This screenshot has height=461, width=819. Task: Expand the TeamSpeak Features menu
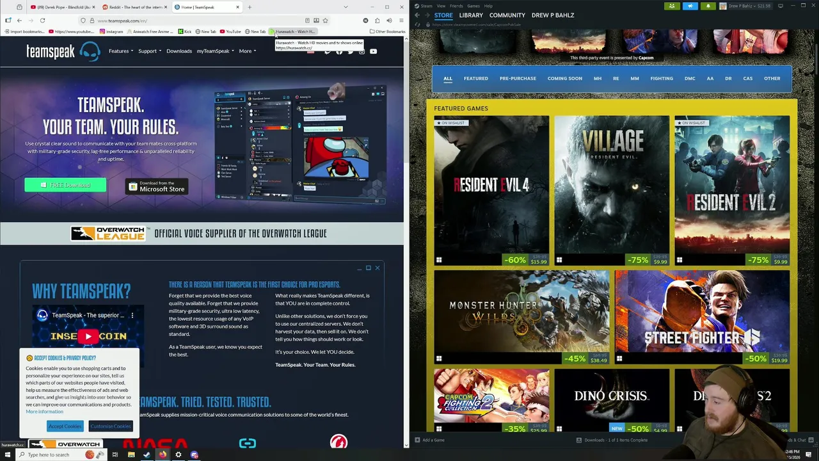click(121, 51)
